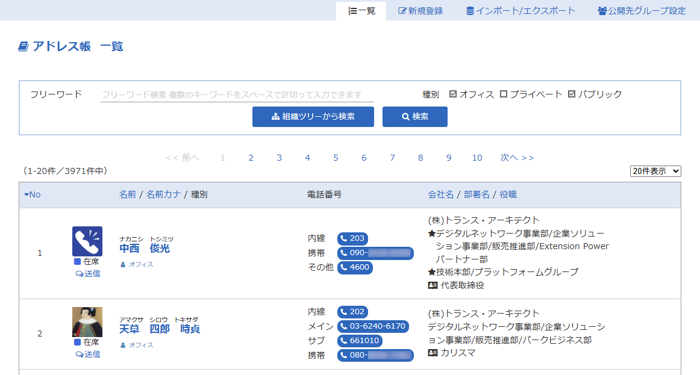Open 組織ツリーから検索 tree search
This screenshot has width=700, height=375.
coord(313,117)
